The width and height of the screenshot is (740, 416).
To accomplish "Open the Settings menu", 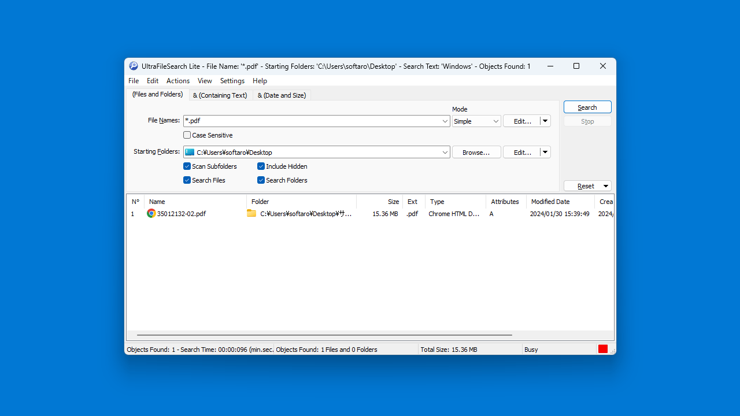I will tap(232, 81).
